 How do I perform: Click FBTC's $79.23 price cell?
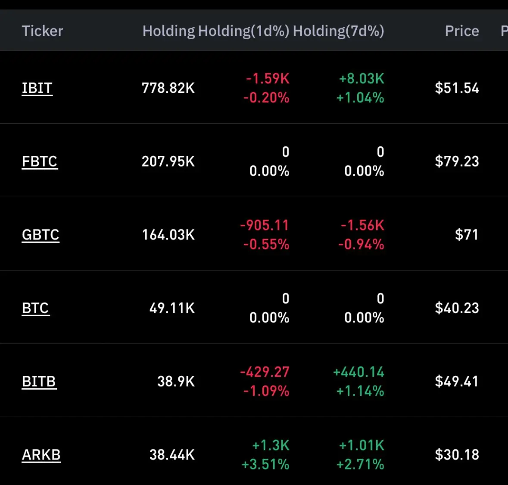point(457,161)
